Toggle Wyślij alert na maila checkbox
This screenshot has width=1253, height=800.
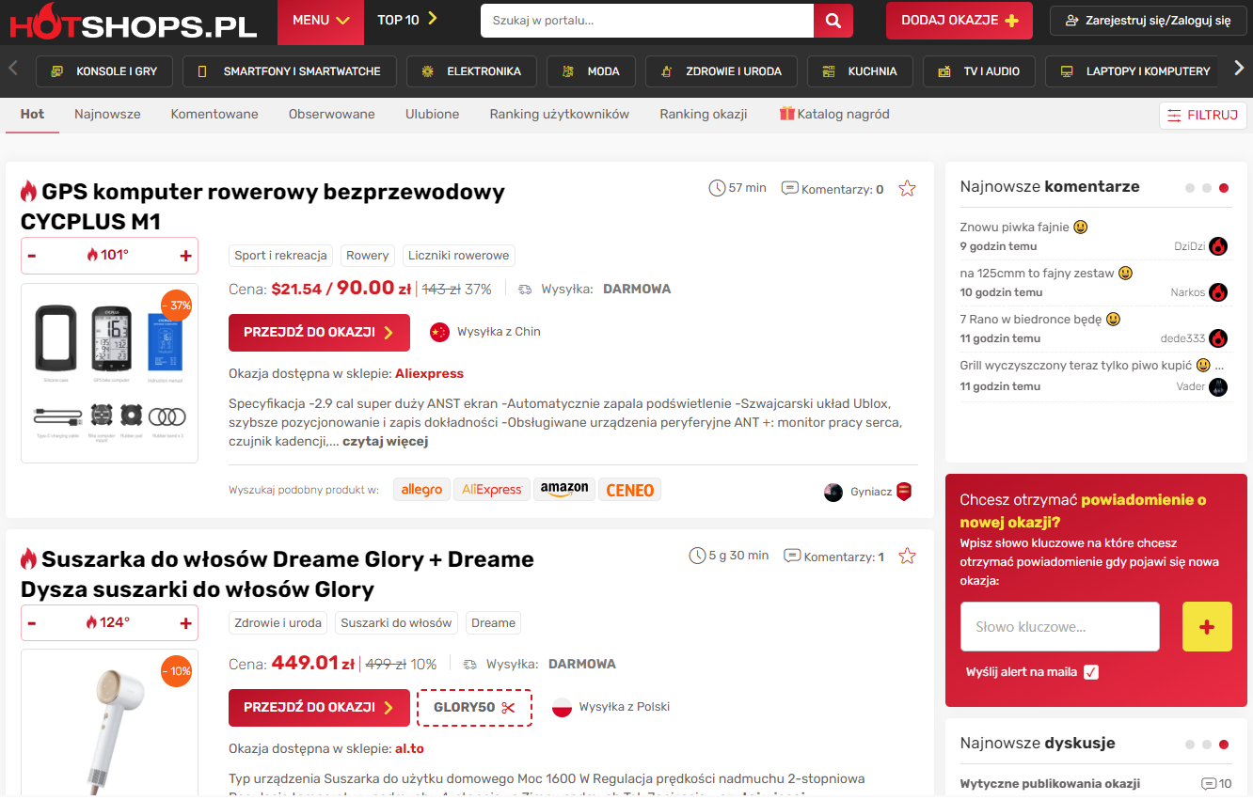(1091, 672)
